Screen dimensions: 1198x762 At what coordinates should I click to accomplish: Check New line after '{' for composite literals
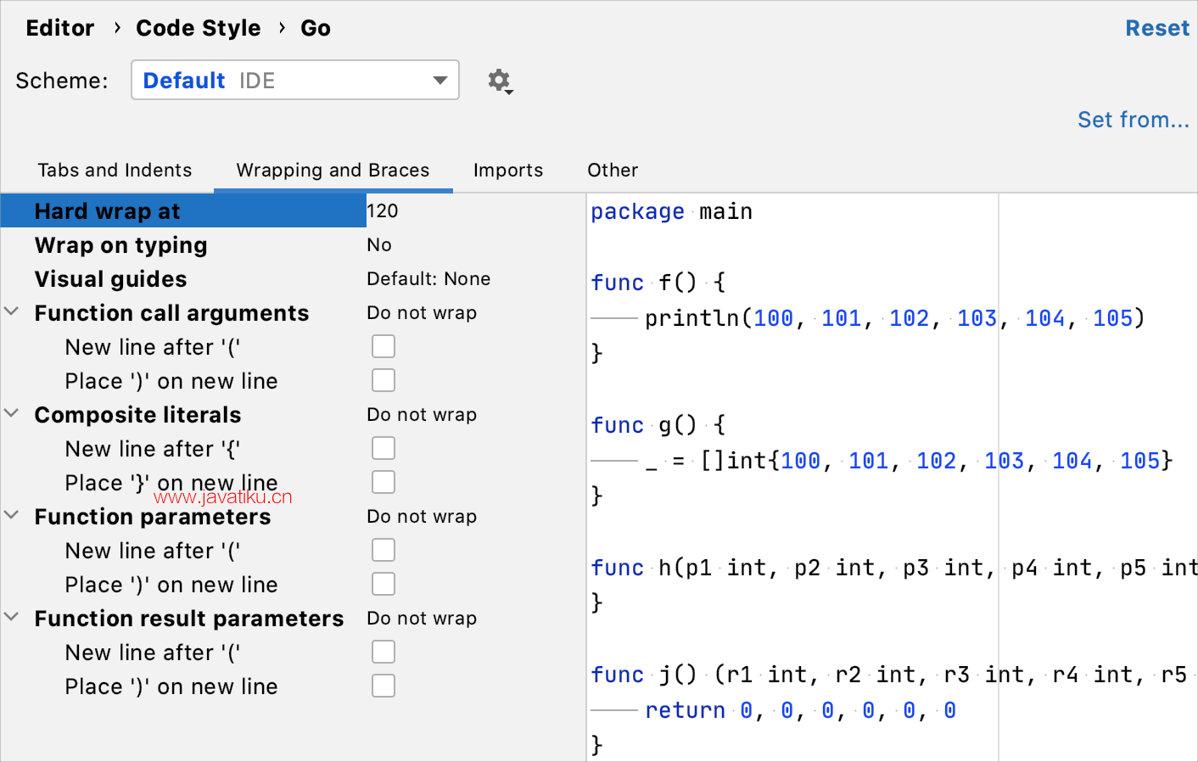point(383,449)
